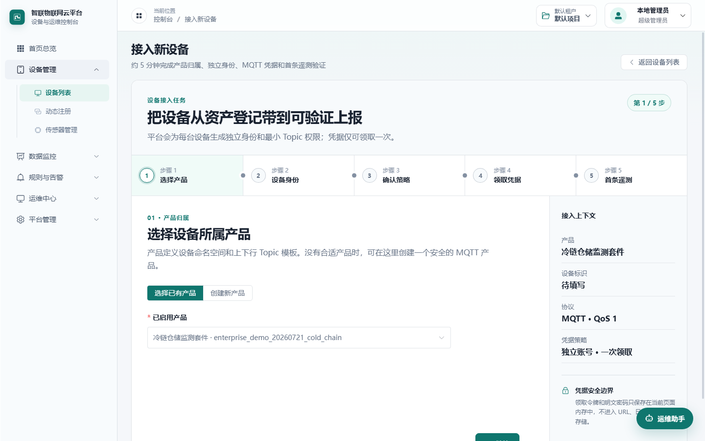705x441 pixels.
Task: Click the 首页总览 grid icon
Action: click(21, 49)
